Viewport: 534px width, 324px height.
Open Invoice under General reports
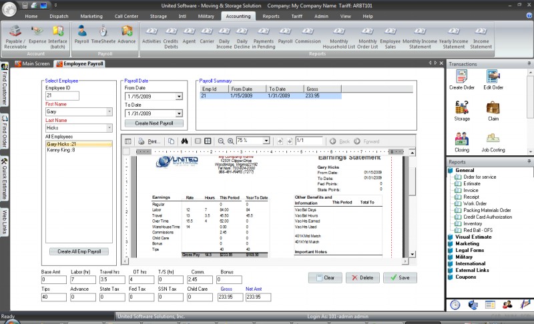471,191
